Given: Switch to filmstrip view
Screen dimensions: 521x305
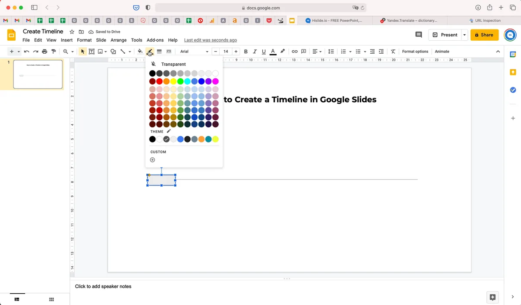Looking at the screenshot, I should pyautogui.click(x=17, y=299).
